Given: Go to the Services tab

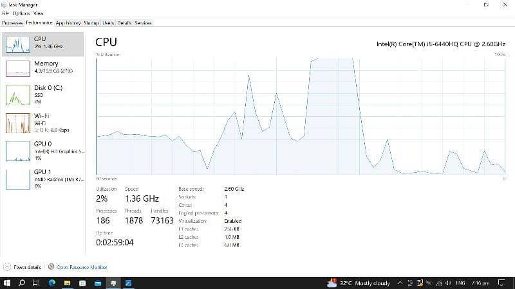Looking at the screenshot, I should (x=143, y=22).
